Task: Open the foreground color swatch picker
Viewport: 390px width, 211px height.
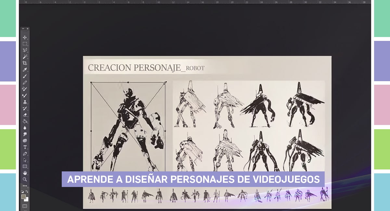Action: pos(23,197)
